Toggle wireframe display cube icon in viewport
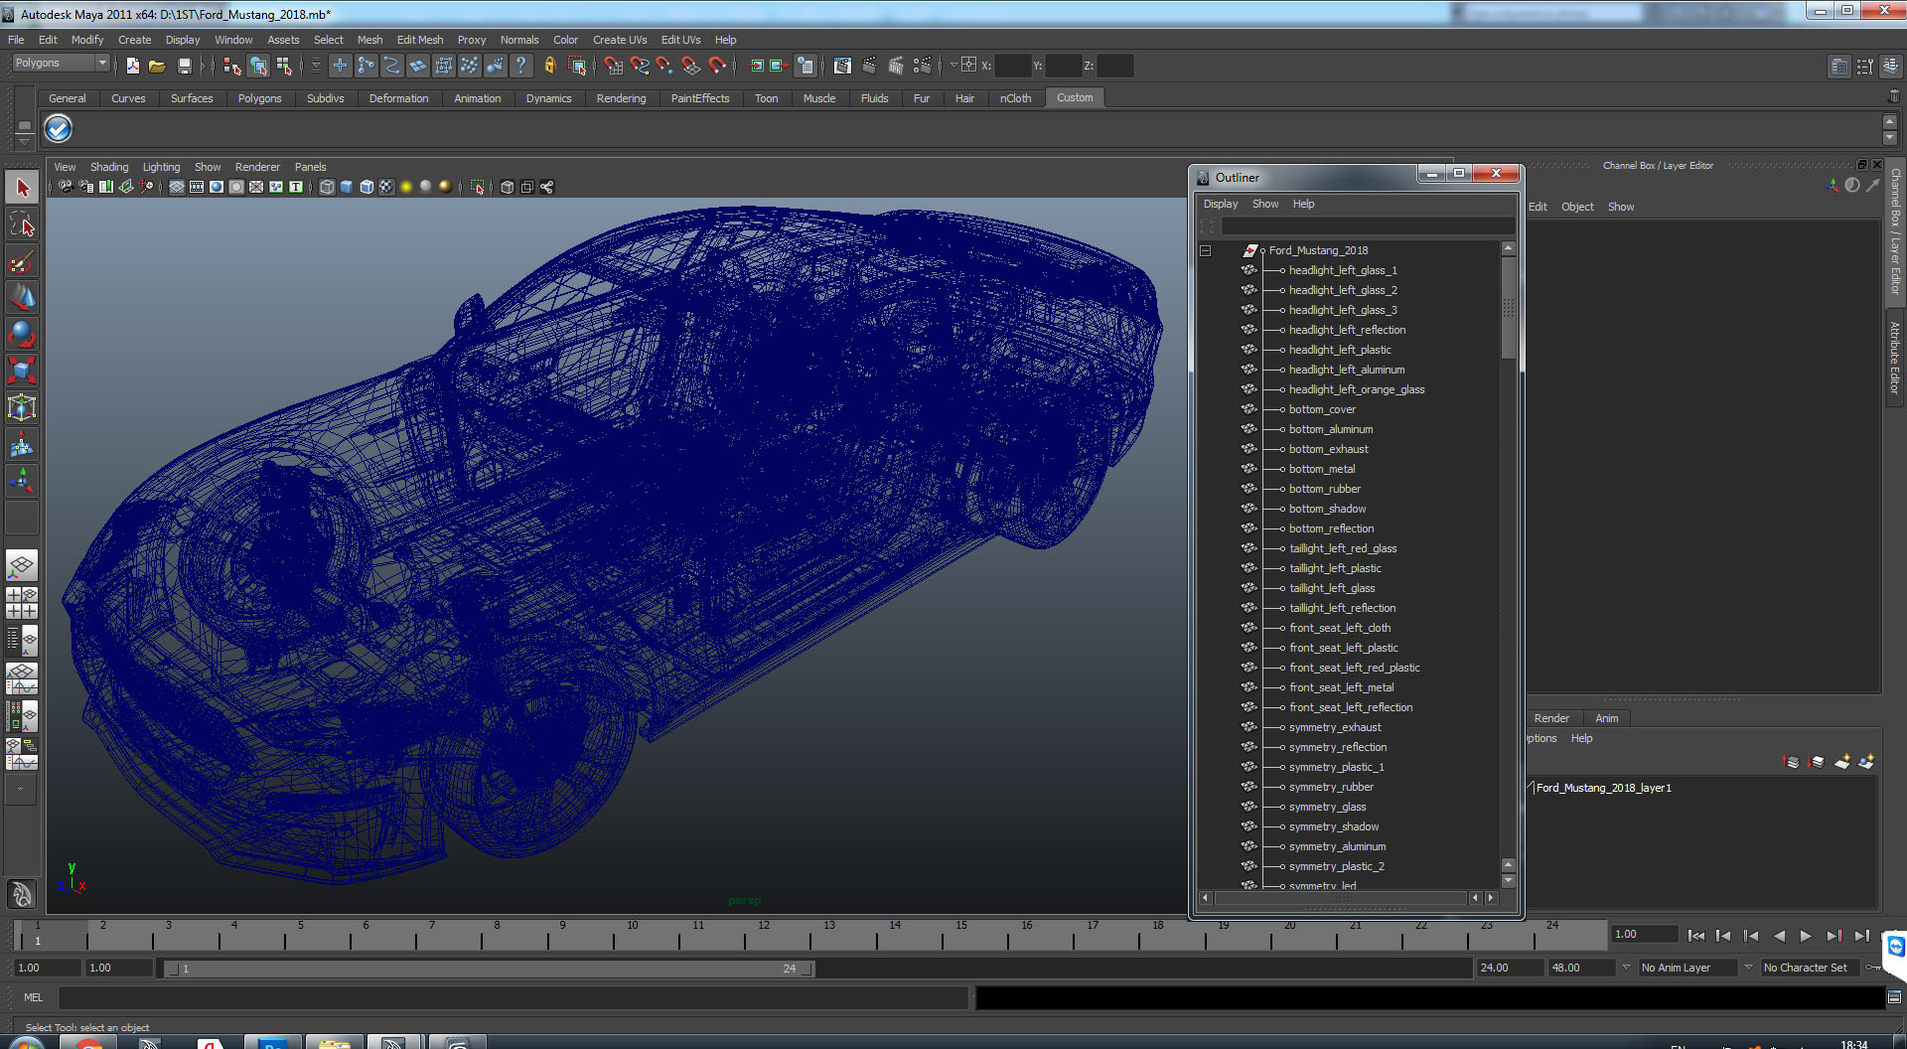Viewport: 1907px width, 1049px height. tap(327, 187)
